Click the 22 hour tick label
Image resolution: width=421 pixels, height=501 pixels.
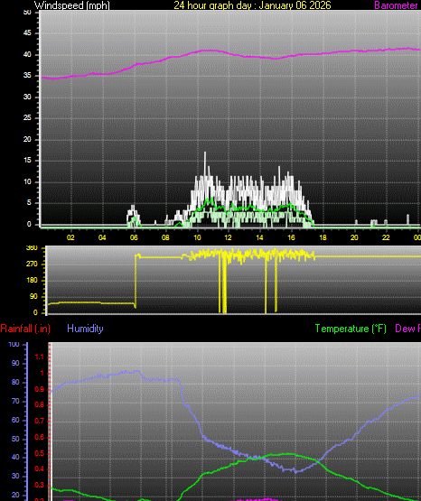click(x=386, y=237)
